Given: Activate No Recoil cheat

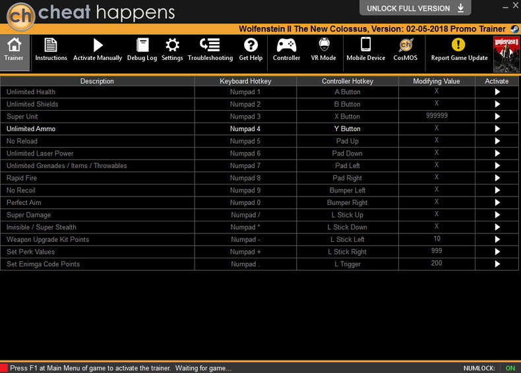Looking at the screenshot, I should (x=497, y=190).
